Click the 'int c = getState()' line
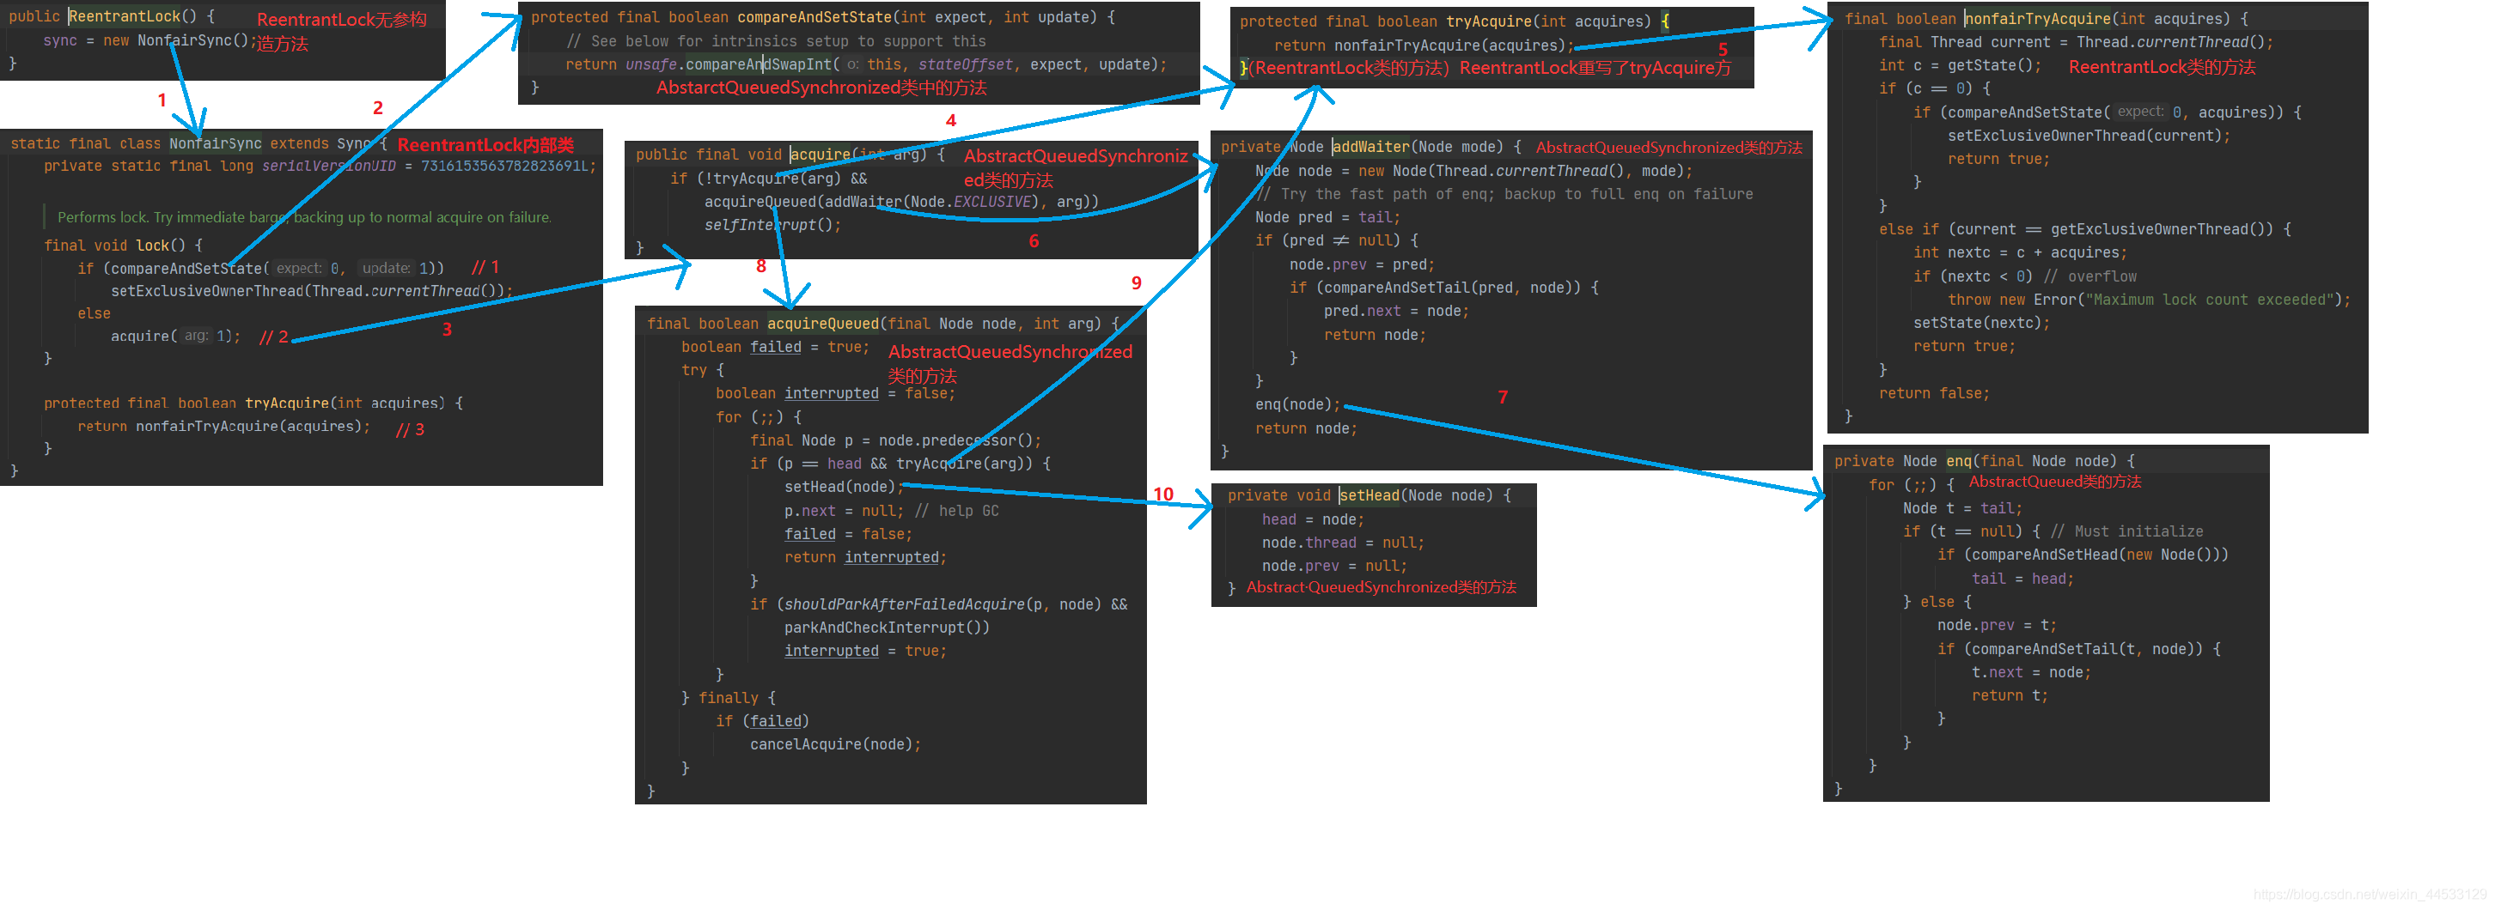Viewport: 2495px width, 910px height. [x=1961, y=66]
